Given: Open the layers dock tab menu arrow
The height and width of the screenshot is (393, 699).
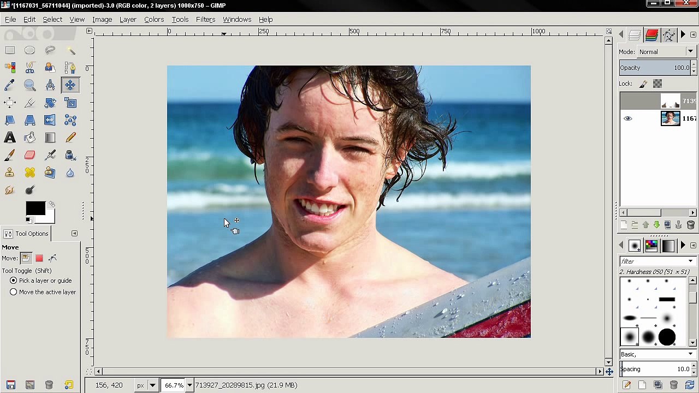Looking at the screenshot, I should (x=693, y=35).
